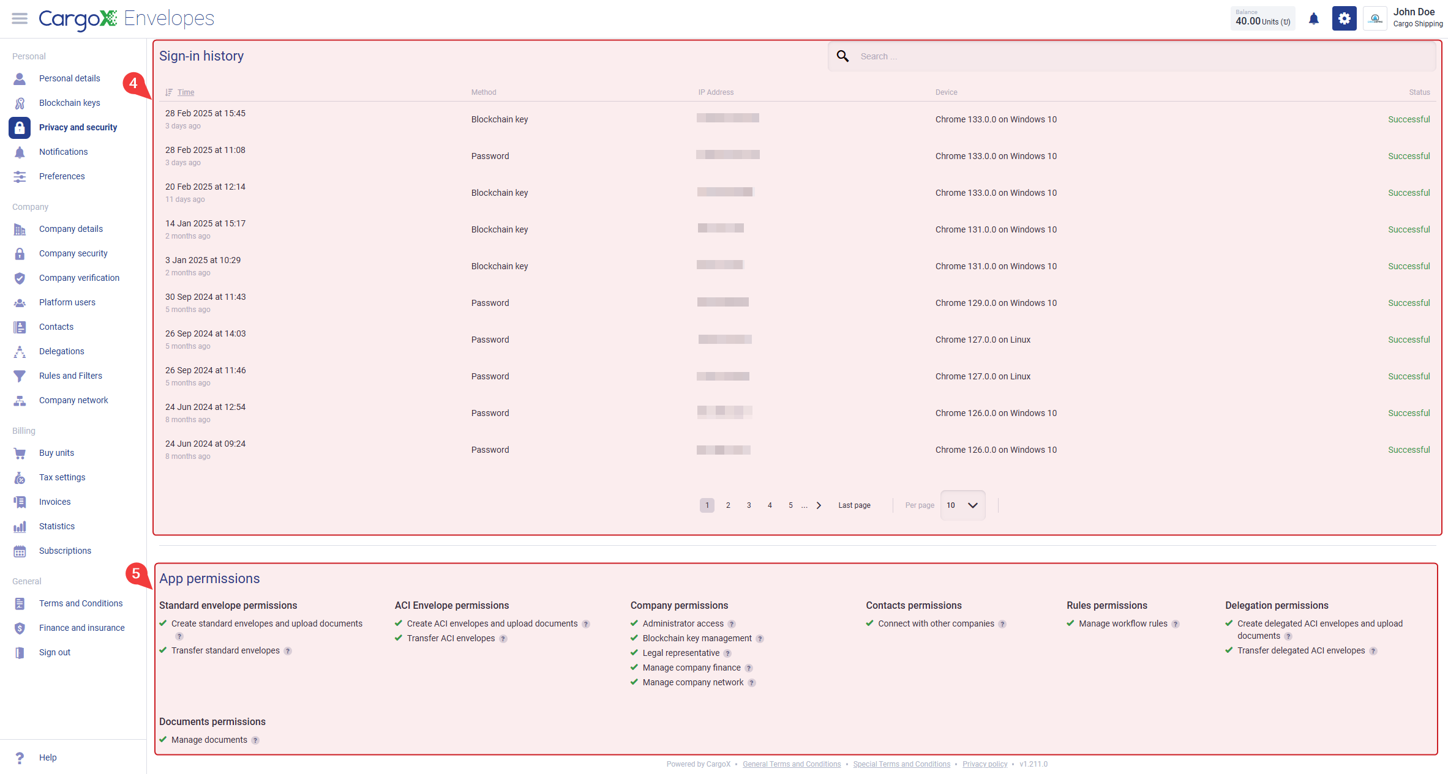Open Platform users menu item
The image size is (1448, 774).
67,302
